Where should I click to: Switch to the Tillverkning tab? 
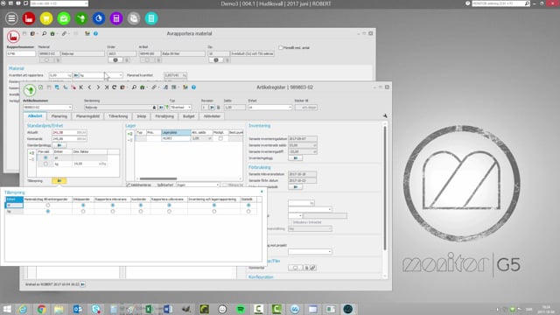point(118,116)
